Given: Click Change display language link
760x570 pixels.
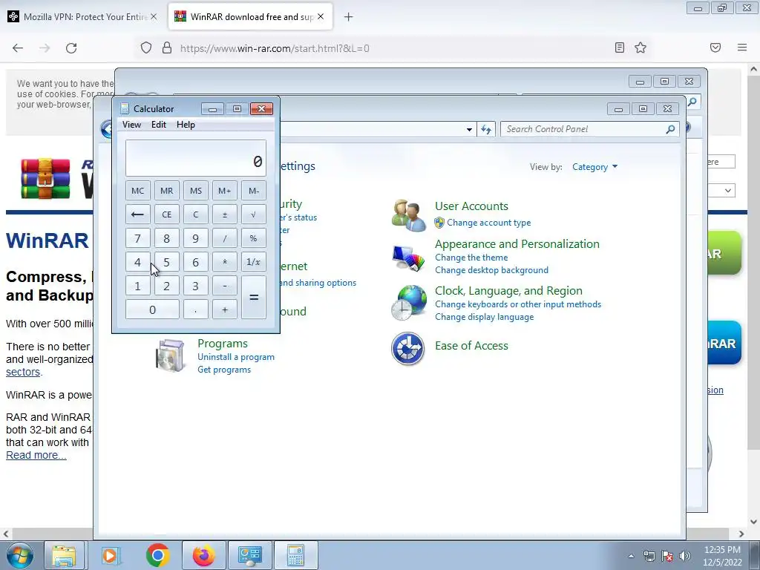Looking at the screenshot, I should click(x=484, y=317).
